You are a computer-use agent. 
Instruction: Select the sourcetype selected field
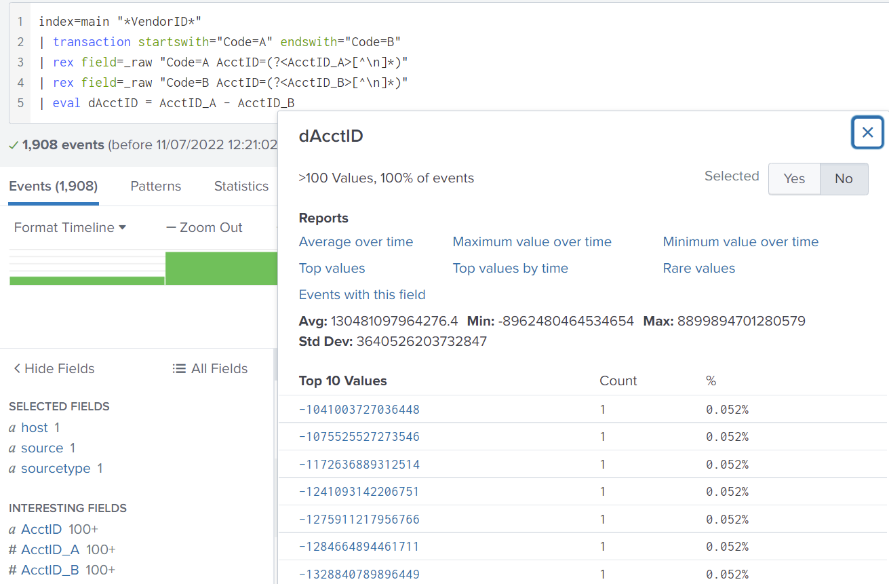[x=56, y=469]
